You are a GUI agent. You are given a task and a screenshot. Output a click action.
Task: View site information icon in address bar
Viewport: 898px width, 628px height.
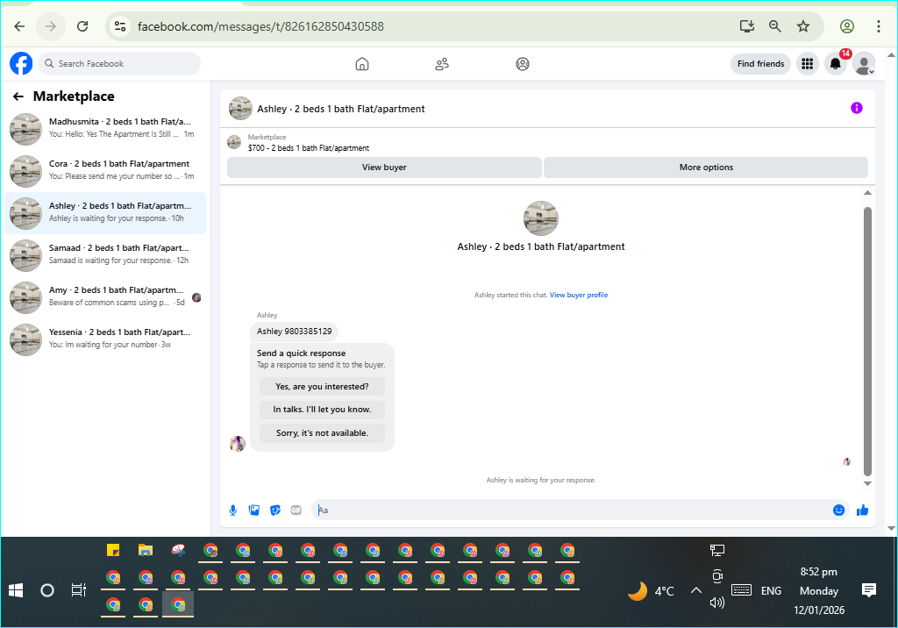pyautogui.click(x=120, y=26)
